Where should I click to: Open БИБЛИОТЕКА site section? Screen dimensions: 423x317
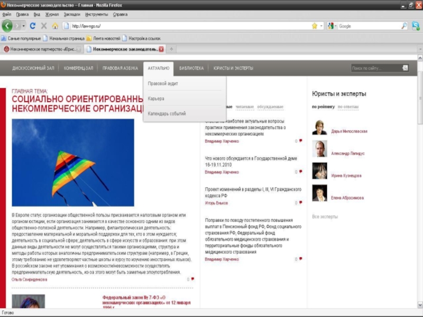point(191,68)
